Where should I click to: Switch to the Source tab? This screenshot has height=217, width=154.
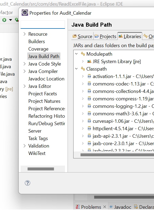pyautogui.click(x=82, y=36)
